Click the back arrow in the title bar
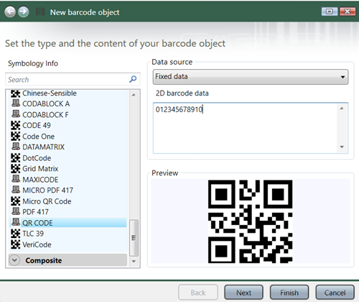Screen dimensions: 359x302 pyautogui.click(x=10, y=12)
